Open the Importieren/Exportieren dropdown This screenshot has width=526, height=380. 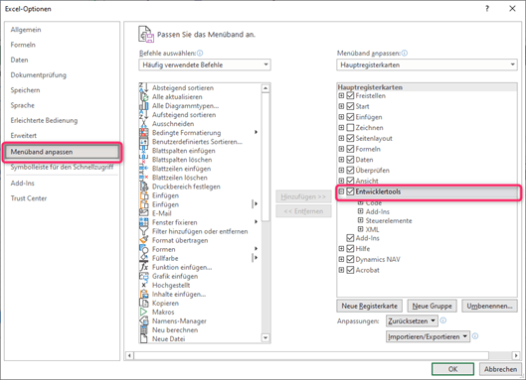(x=428, y=336)
